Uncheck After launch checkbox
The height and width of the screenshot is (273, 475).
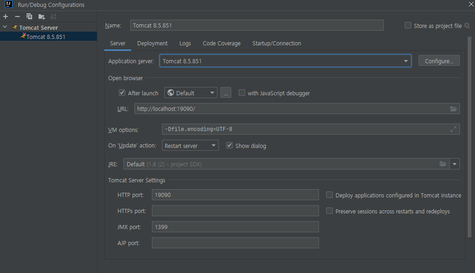pyautogui.click(x=122, y=93)
